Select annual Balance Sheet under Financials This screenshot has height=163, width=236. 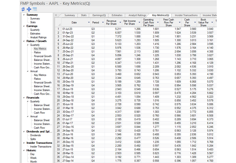[42, 120]
